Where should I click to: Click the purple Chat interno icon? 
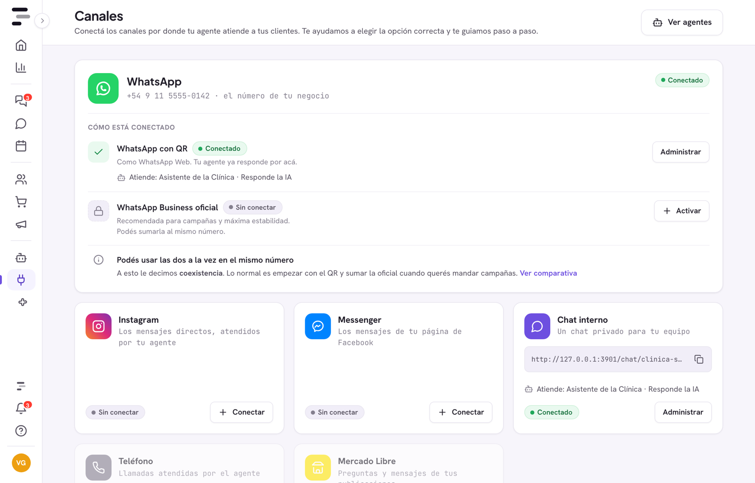(537, 326)
